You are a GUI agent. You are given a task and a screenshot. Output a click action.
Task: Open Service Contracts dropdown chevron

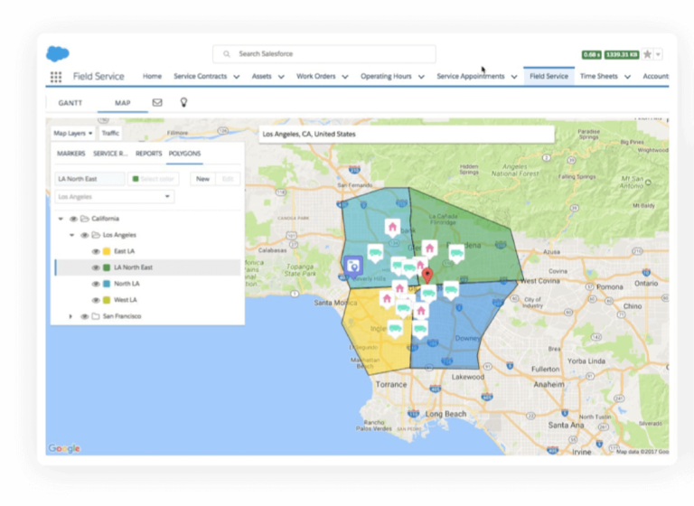[x=237, y=77]
